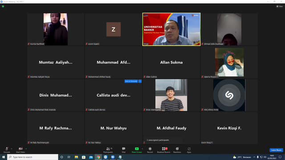Open the View layout menu
285x160 pixels.
280,6
